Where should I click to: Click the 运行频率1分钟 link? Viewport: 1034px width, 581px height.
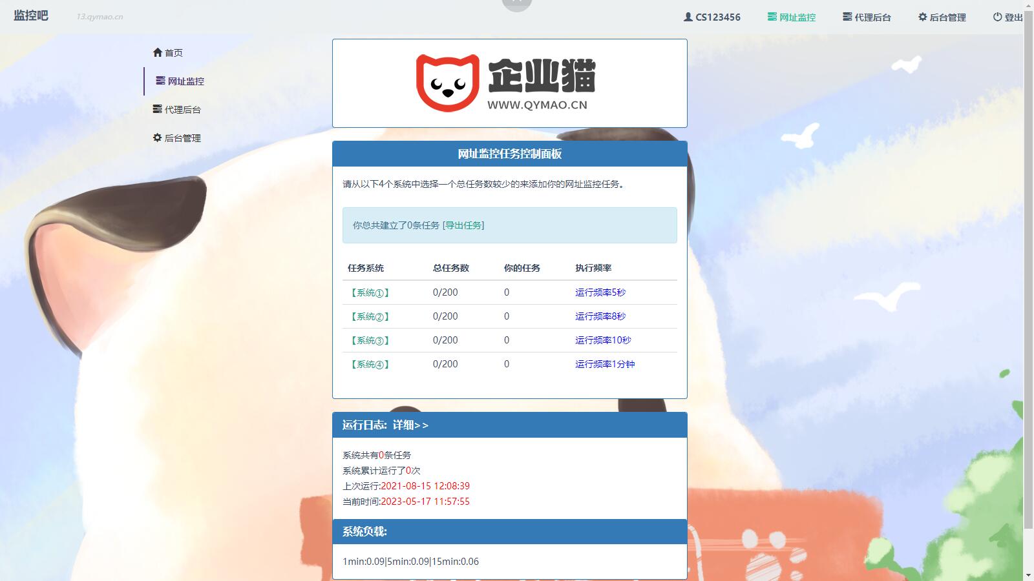[605, 364]
